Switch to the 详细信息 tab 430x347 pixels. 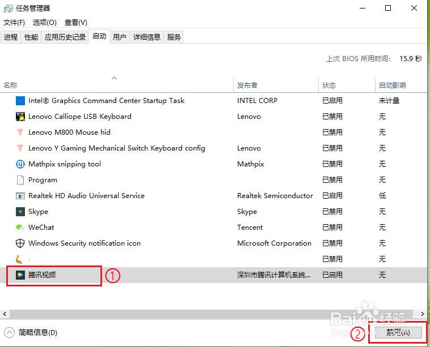(x=147, y=37)
